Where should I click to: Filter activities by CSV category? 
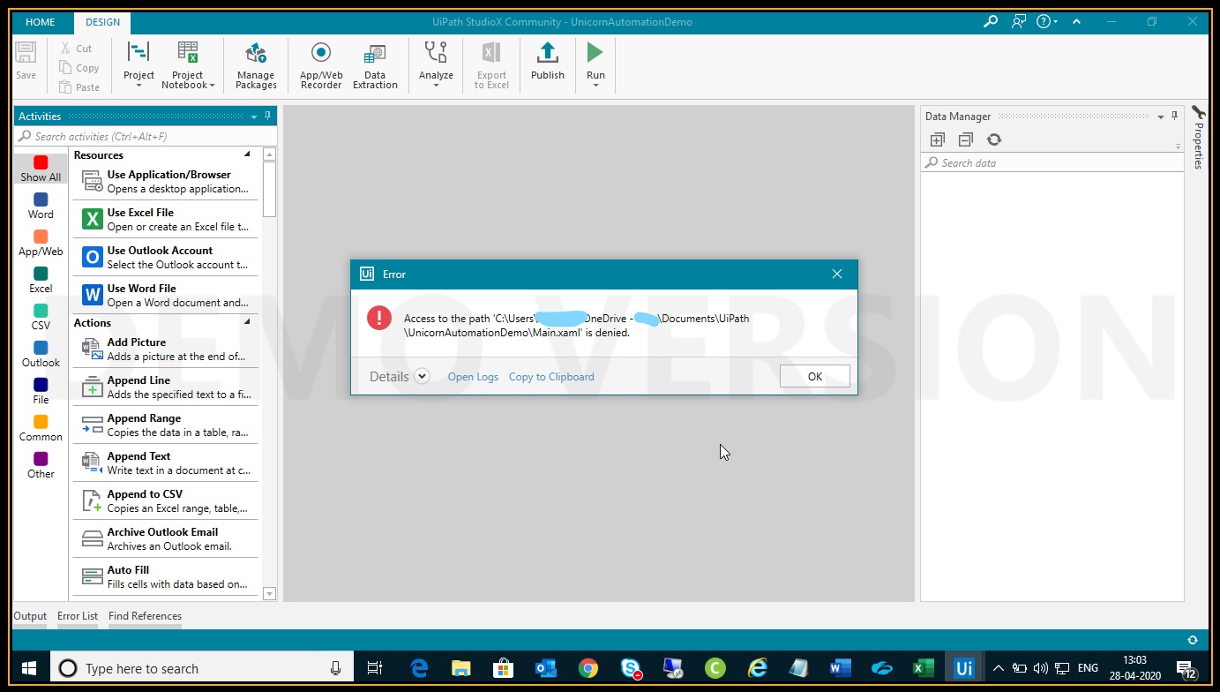coord(41,317)
